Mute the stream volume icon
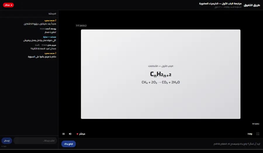Viewport: 263px width, 153px height. coord(70,134)
